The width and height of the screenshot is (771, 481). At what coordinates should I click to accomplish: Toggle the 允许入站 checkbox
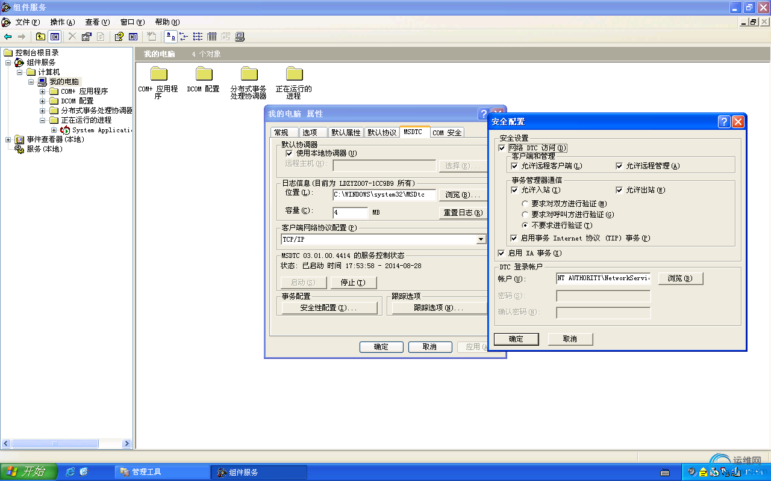514,190
